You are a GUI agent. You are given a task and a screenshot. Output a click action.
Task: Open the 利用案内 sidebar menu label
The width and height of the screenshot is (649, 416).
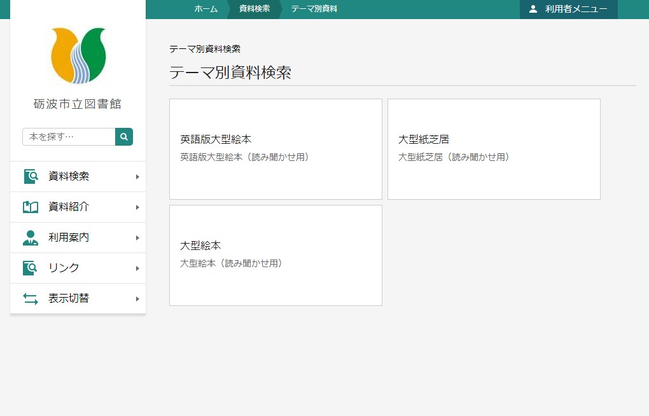point(69,238)
